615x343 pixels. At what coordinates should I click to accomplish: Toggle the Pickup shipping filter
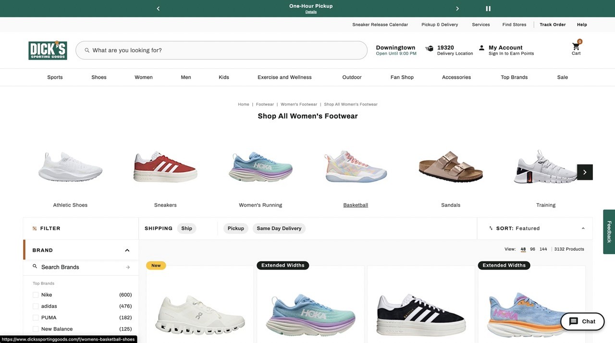click(236, 228)
